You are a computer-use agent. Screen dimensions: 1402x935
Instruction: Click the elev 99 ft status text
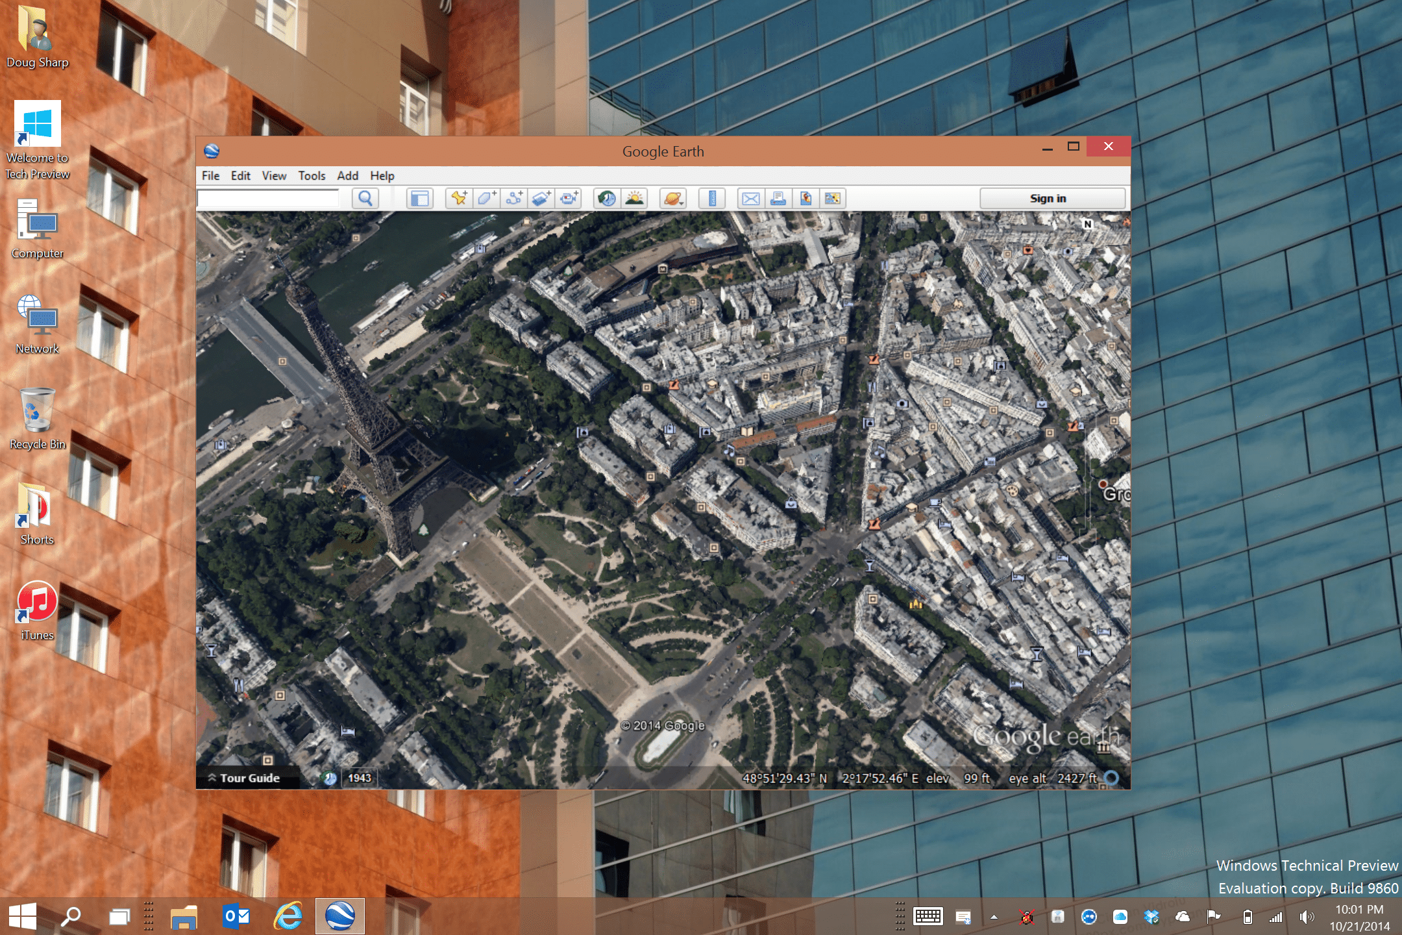(x=957, y=778)
